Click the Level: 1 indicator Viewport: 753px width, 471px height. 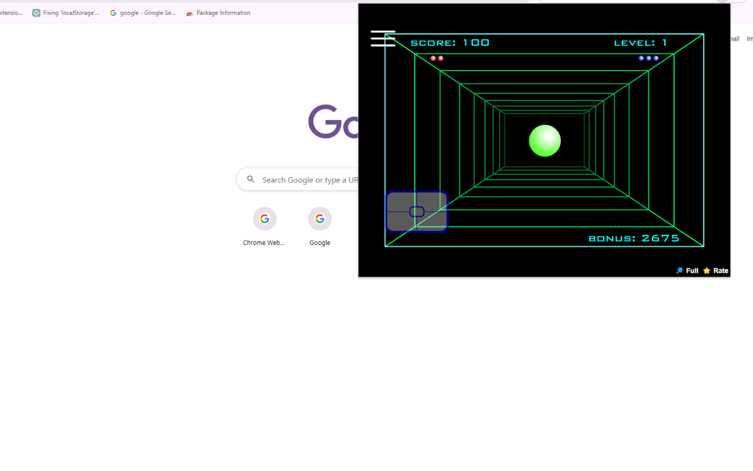[641, 42]
